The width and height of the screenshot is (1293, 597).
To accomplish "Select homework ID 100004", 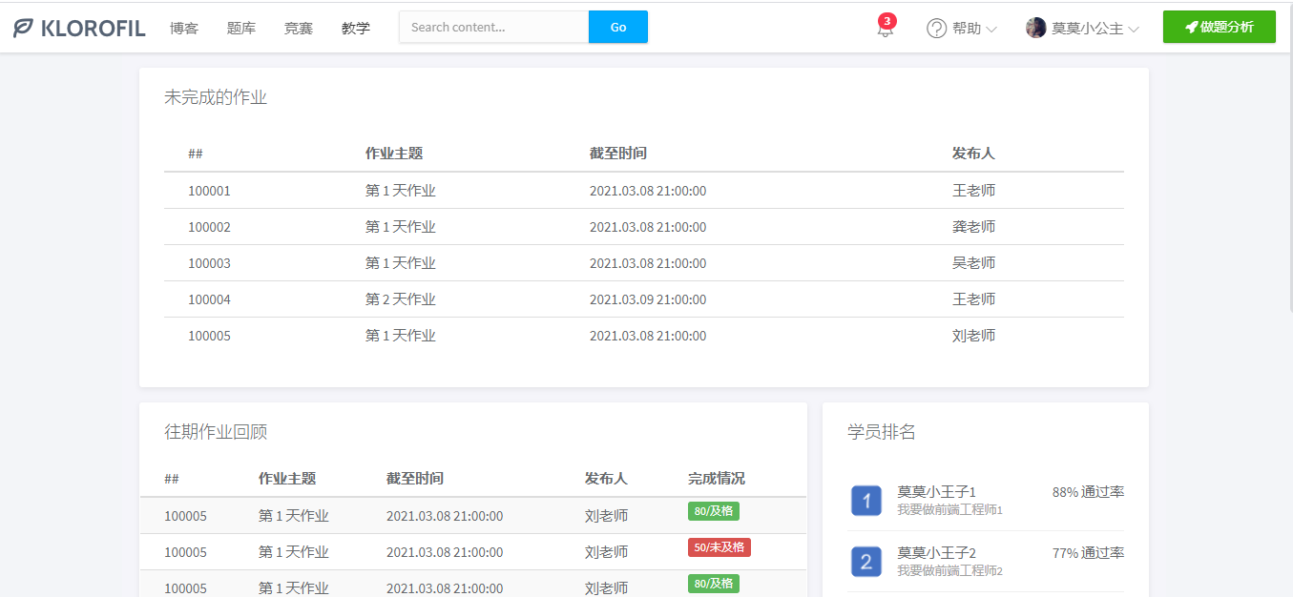I will (209, 299).
